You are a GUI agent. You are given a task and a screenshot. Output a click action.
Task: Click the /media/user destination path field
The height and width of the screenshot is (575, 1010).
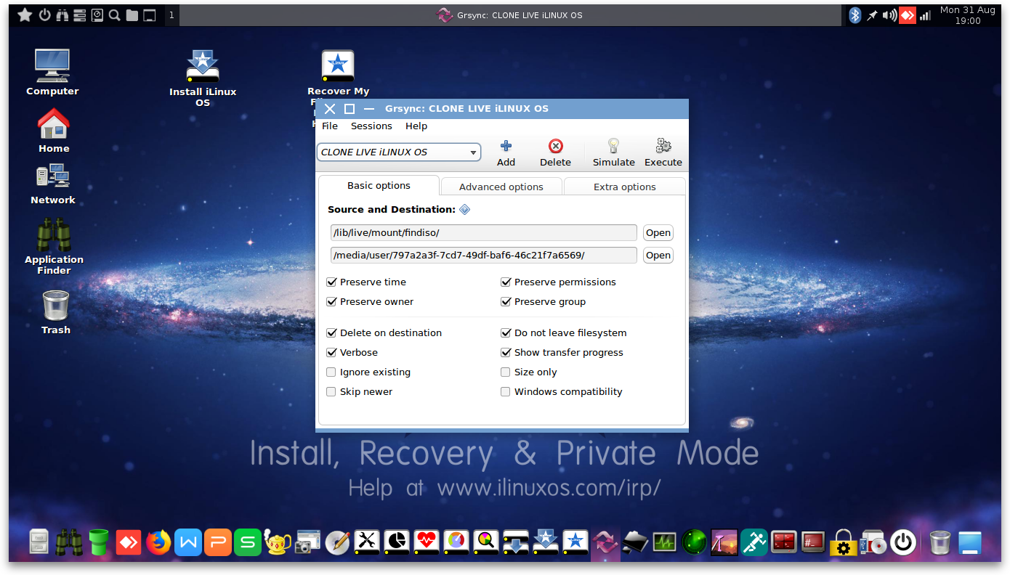pyautogui.click(x=483, y=255)
